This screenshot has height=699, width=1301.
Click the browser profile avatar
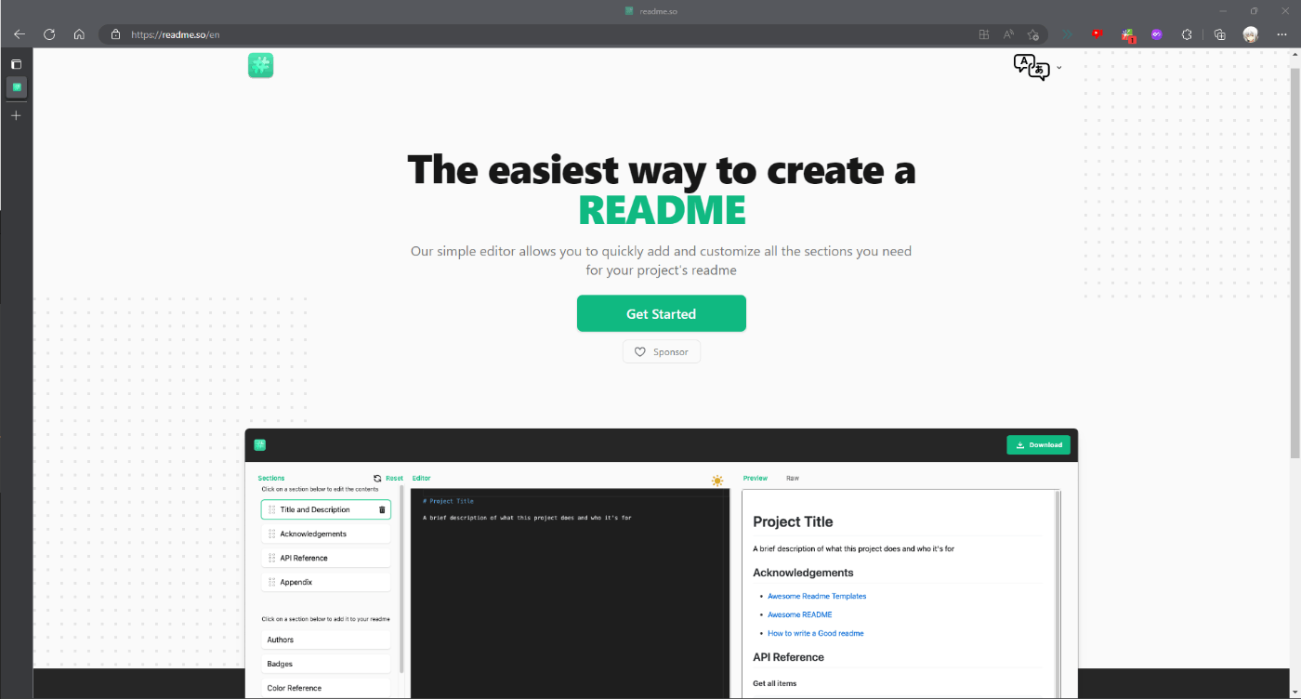click(1251, 34)
